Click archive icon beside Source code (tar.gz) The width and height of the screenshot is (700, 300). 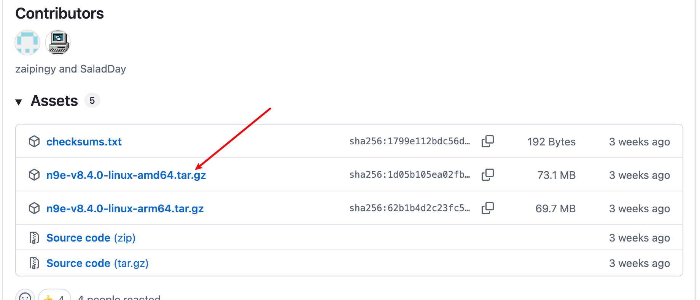(34, 263)
